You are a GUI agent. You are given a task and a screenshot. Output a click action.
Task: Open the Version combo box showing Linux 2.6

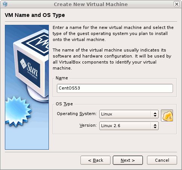pos(129,126)
